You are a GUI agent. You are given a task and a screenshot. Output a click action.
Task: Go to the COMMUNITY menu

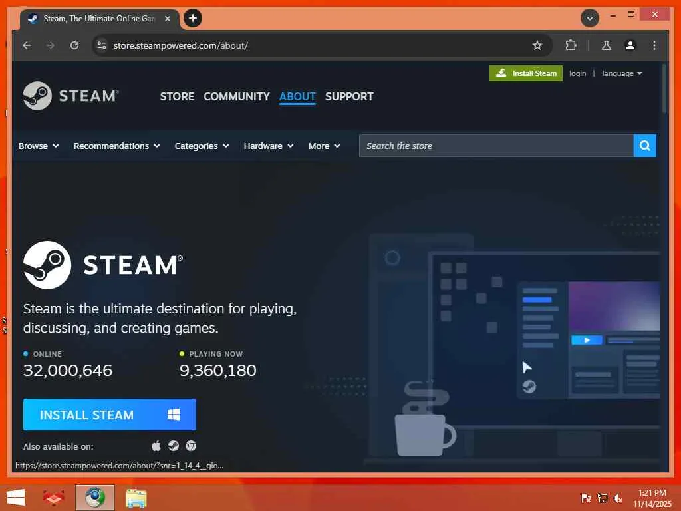(x=237, y=96)
